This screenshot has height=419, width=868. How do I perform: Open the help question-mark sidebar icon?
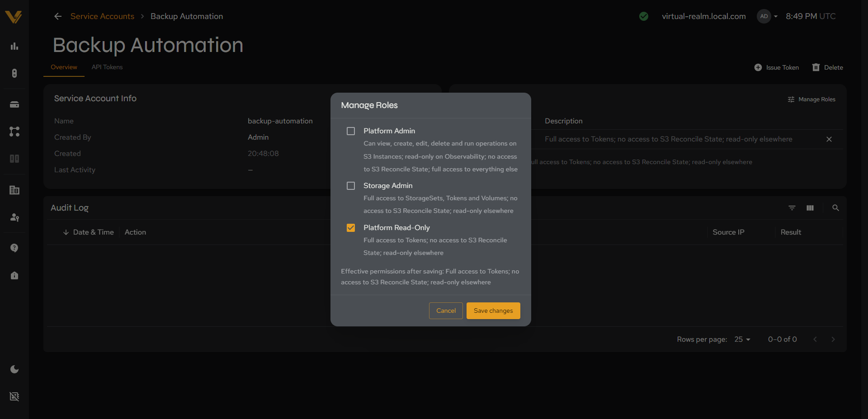click(14, 248)
